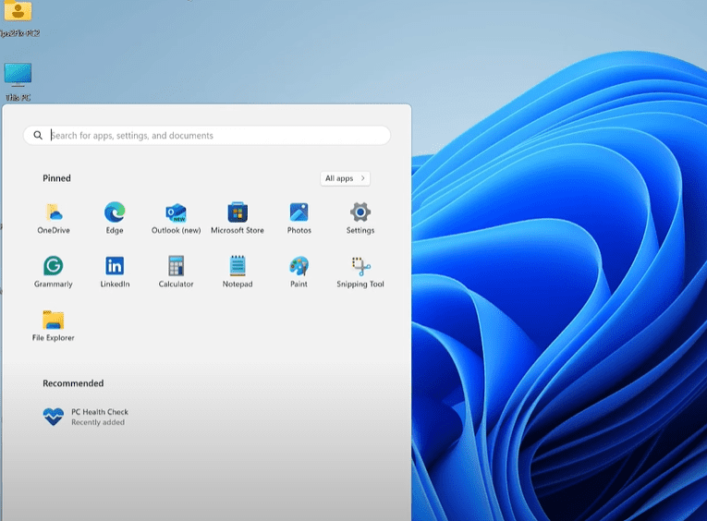707x521 pixels.
Task: Open File Explorer from pinned apps
Action: click(x=54, y=326)
